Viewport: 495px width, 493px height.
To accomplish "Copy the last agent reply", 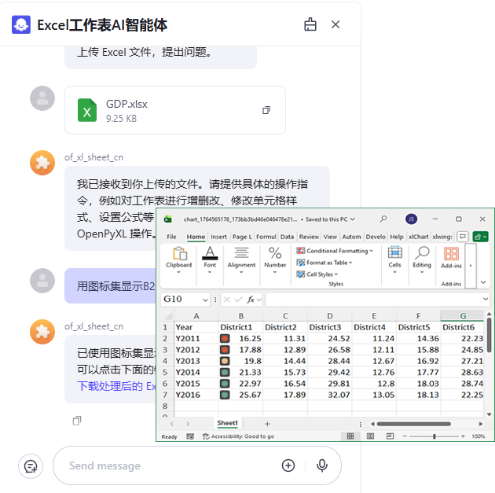I will point(77,421).
